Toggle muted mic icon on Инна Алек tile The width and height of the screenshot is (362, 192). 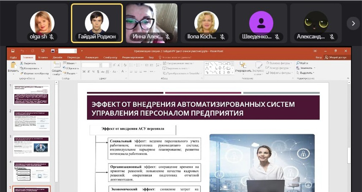pos(168,37)
